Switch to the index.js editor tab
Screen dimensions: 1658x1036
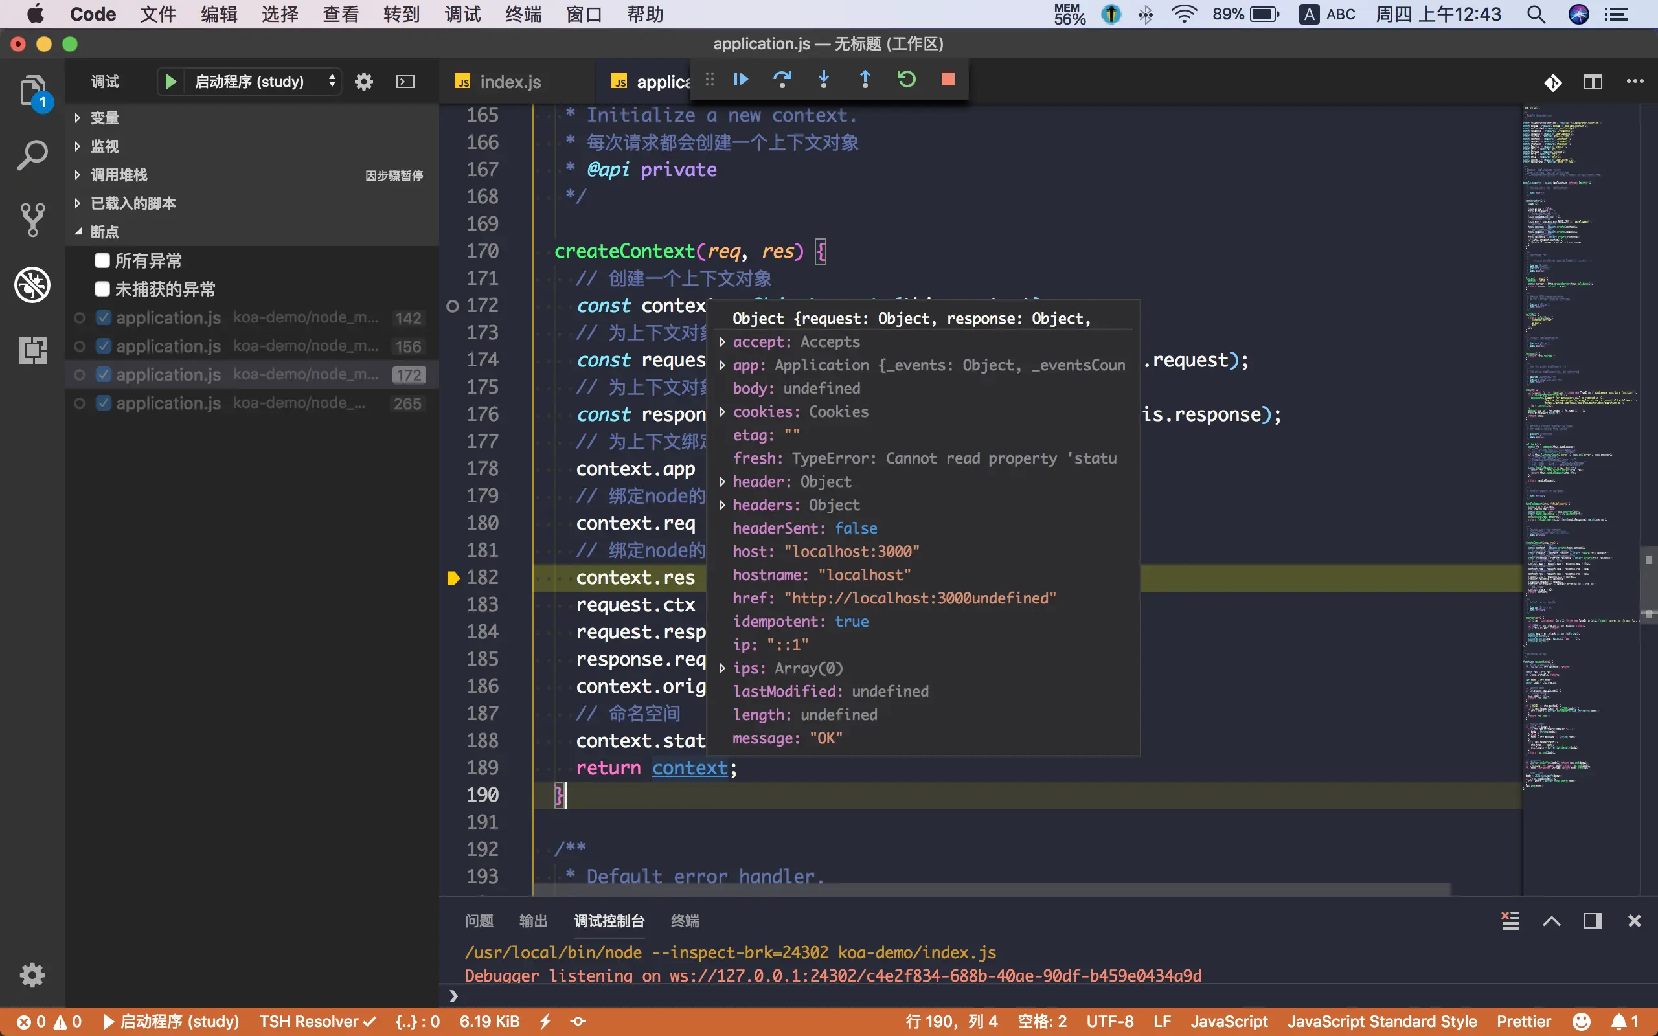click(x=510, y=82)
